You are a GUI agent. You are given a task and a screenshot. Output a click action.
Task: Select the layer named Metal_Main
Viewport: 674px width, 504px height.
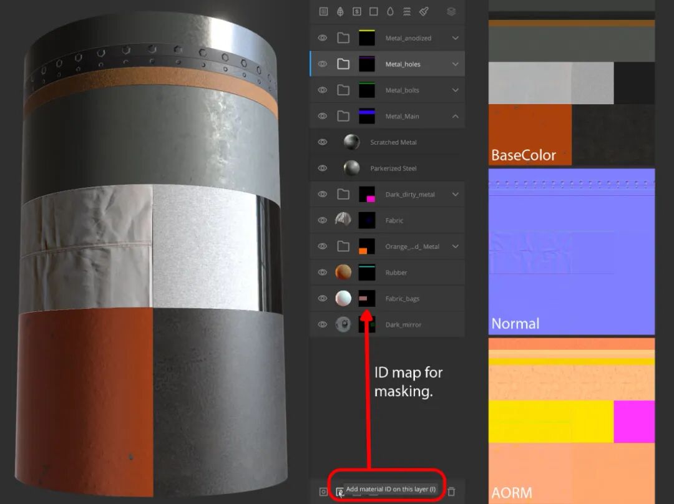[x=402, y=116]
